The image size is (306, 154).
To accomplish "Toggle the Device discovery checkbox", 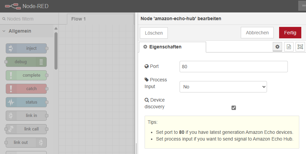I will tap(234, 108).
